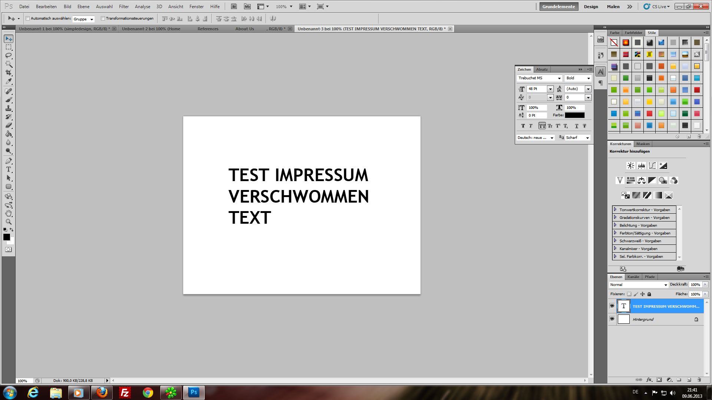The image size is (712, 400).
Task: Select the Eyedropper tool
Action: click(x=9, y=81)
